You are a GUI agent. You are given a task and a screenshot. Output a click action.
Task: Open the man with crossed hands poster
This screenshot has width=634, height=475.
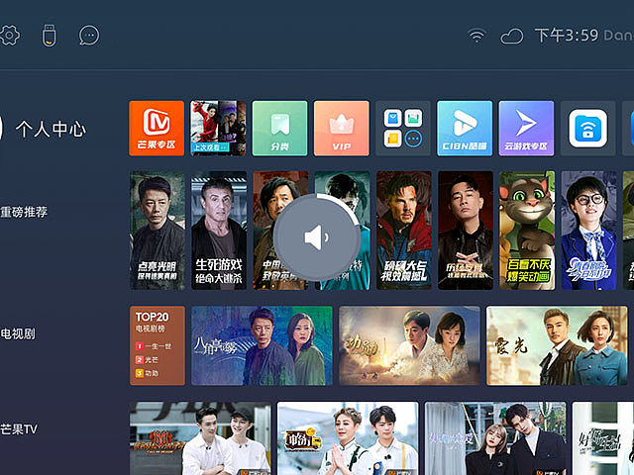point(466,231)
